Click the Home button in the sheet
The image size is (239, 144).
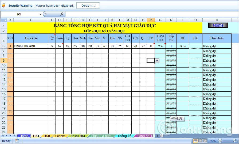click(218, 25)
